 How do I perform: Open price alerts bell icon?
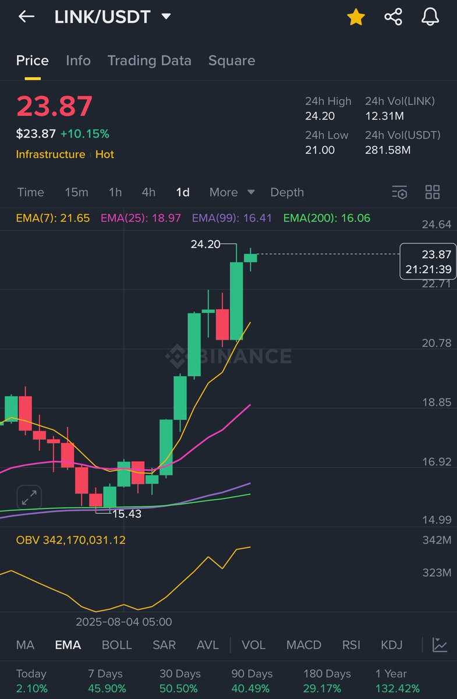click(430, 17)
